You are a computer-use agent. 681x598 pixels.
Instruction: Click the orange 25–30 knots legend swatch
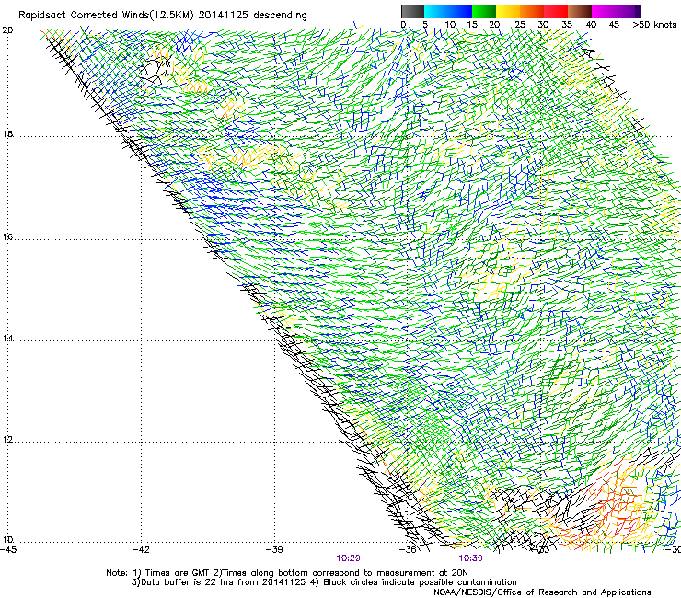pyautogui.click(x=532, y=11)
